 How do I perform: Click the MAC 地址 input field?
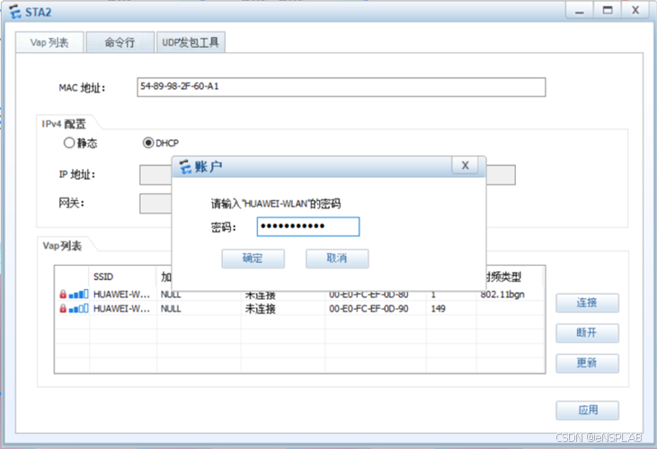pyautogui.click(x=341, y=87)
